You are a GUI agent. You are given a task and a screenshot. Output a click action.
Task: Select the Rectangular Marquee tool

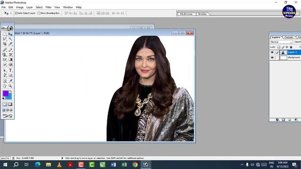click(x=5, y=34)
